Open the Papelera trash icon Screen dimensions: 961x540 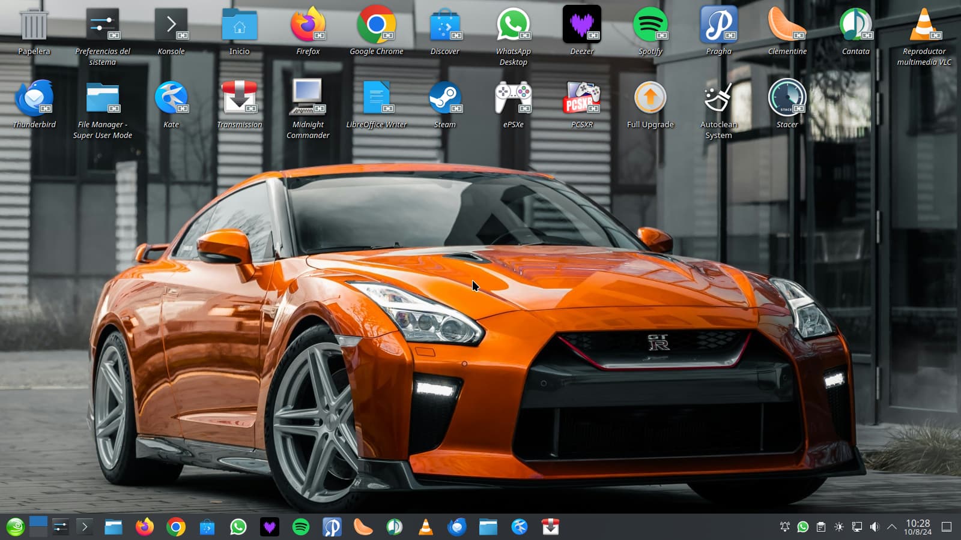(34, 25)
